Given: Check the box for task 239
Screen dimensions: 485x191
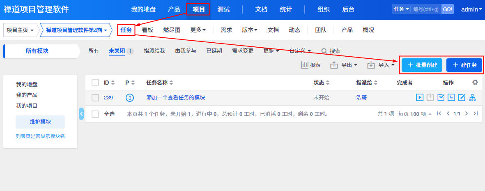Looking at the screenshot, I should pos(95,98).
